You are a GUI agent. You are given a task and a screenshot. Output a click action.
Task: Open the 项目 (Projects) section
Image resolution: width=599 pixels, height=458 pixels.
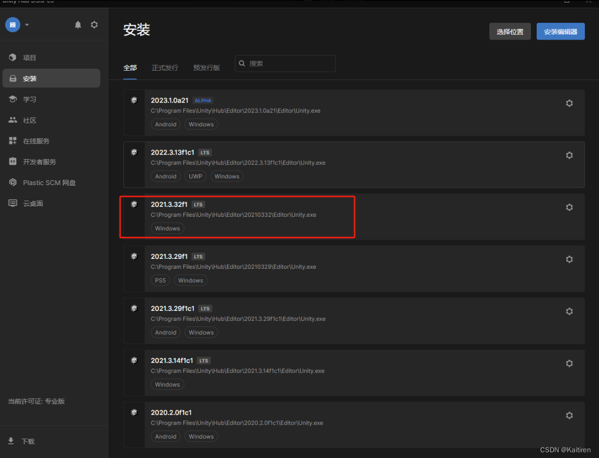(30, 57)
